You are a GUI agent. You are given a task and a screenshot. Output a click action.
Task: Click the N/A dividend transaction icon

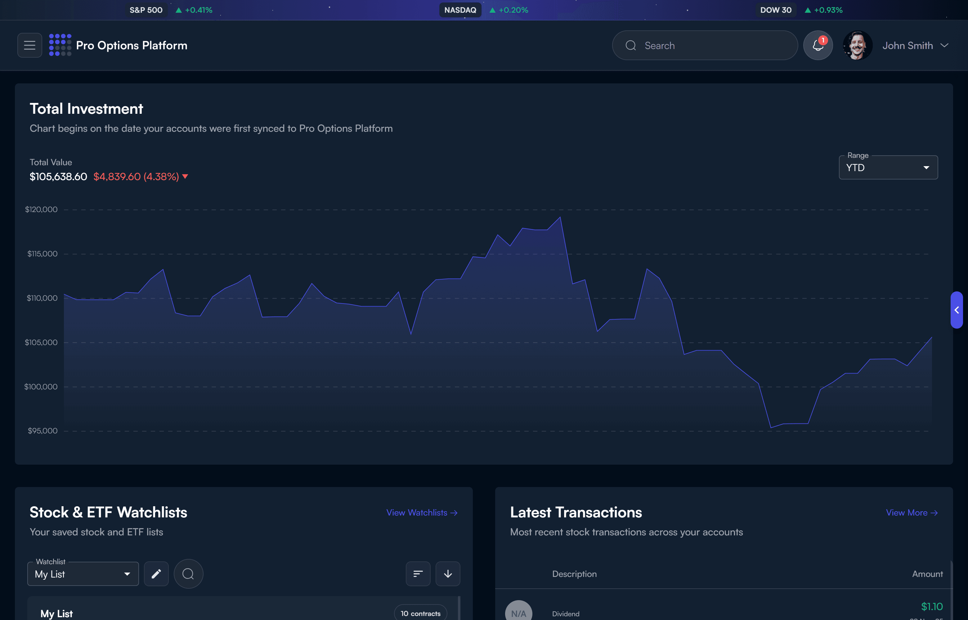point(518,613)
